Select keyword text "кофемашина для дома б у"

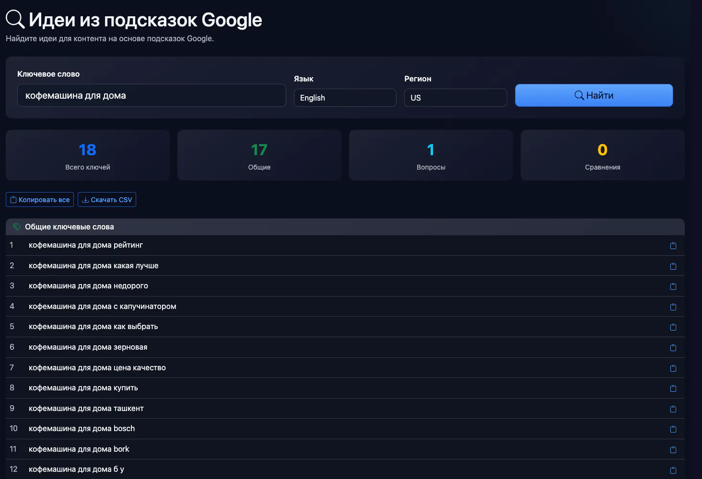76,469
